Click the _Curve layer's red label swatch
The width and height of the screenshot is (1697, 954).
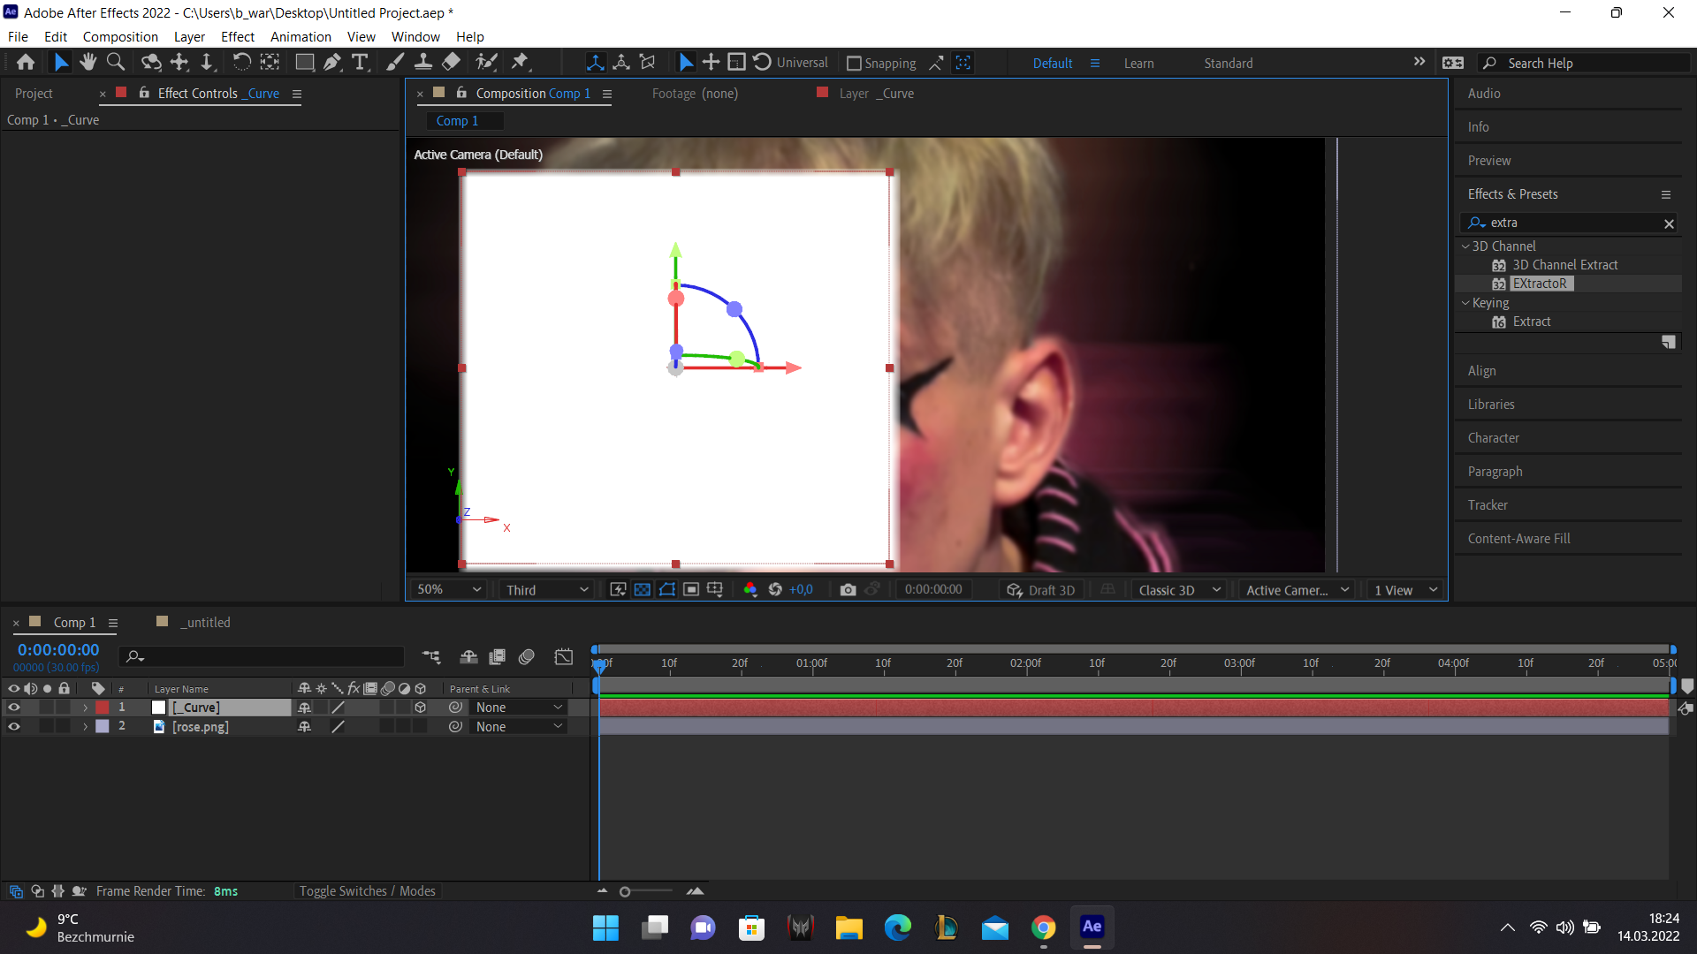point(103,707)
